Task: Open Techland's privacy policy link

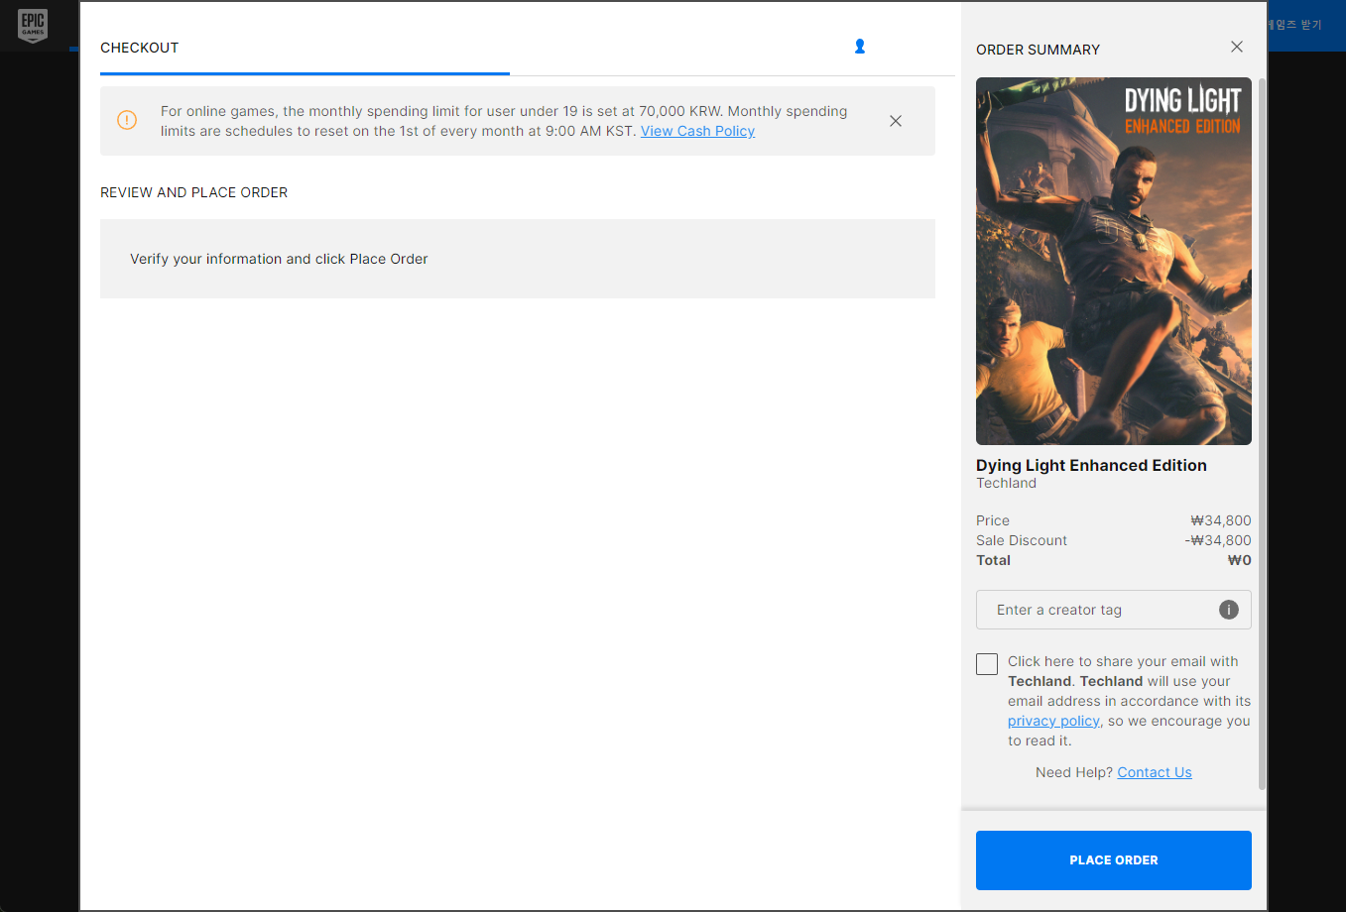Action: [x=1053, y=721]
